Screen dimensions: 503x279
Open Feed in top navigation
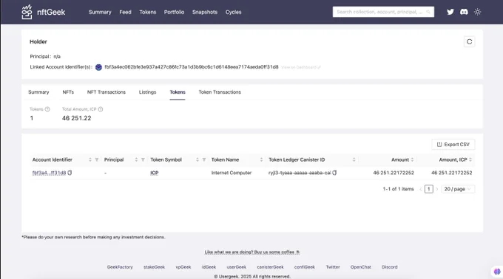pyautogui.click(x=125, y=12)
